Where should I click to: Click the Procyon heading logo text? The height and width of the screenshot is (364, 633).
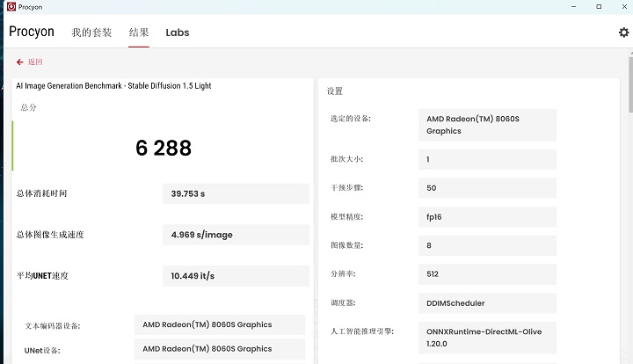click(32, 32)
